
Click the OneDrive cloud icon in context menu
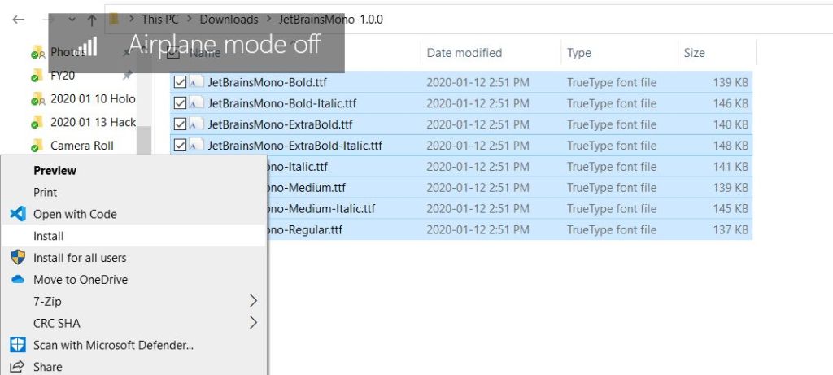pyautogui.click(x=18, y=279)
